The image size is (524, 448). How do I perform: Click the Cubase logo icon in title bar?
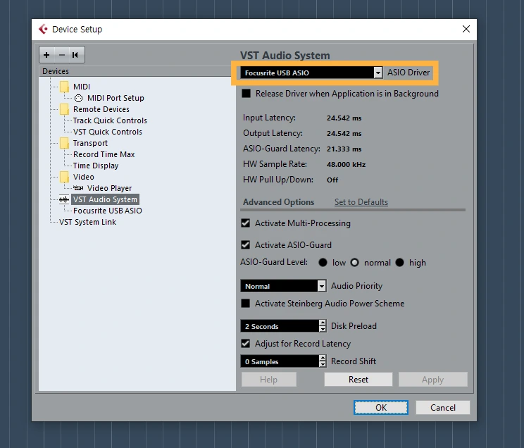pyautogui.click(x=43, y=29)
